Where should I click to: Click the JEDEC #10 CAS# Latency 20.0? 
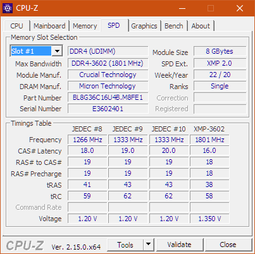pyautogui.click(x=169, y=151)
